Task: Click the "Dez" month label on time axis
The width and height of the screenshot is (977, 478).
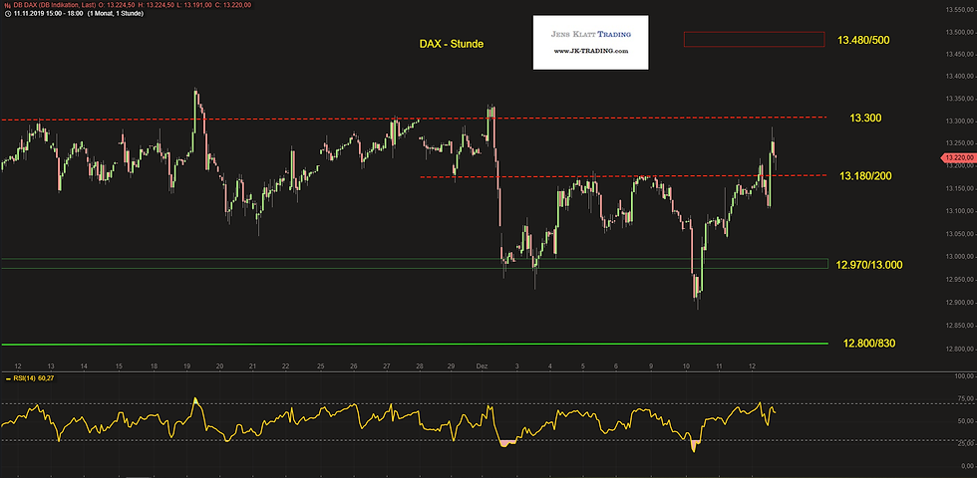Action: click(481, 366)
